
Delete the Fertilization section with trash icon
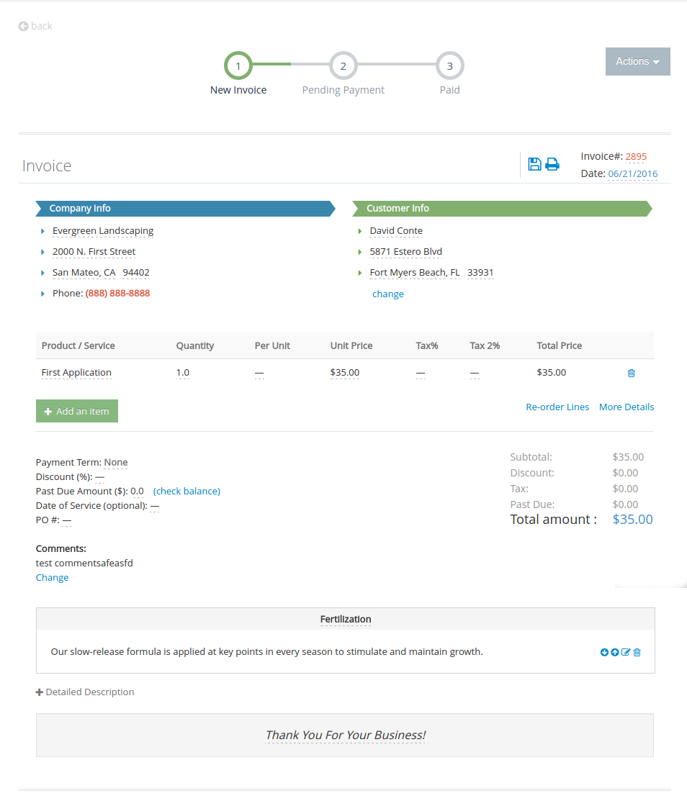(x=637, y=652)
